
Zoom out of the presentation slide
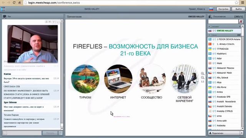pyautogui.click(x=203, y=77)
